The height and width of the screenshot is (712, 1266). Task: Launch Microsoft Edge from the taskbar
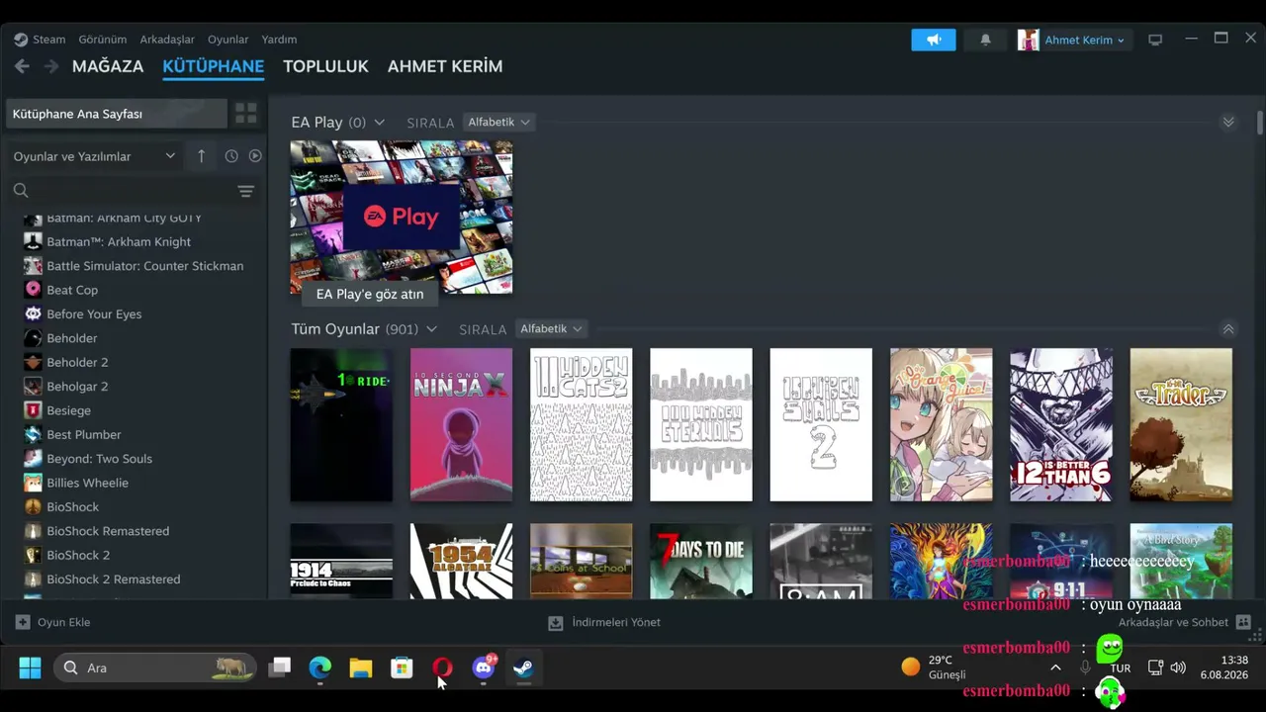pyautogui.click(x=320, y=667)
